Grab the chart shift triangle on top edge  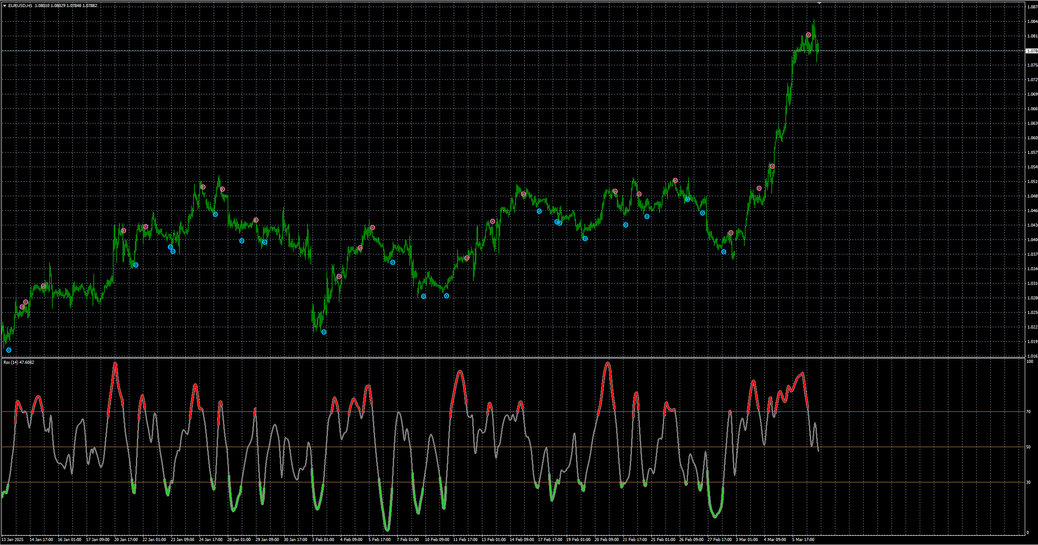[x=820, y=3]
